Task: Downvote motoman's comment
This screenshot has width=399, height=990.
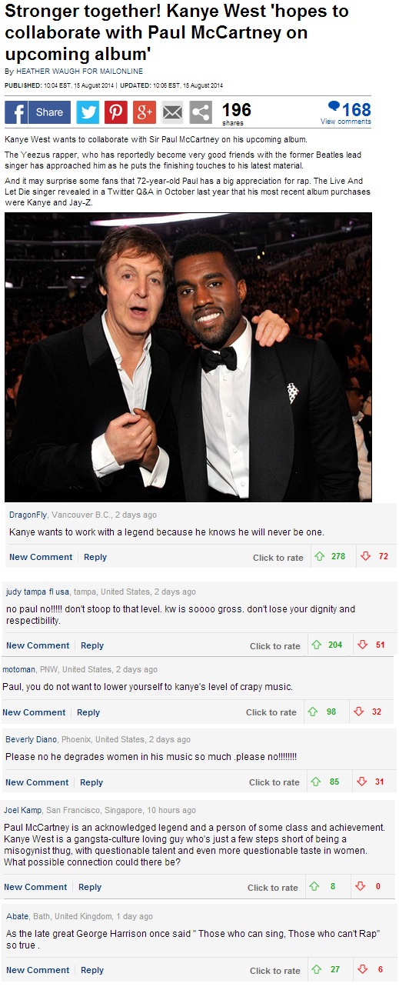Action: (x=359, y=712)
